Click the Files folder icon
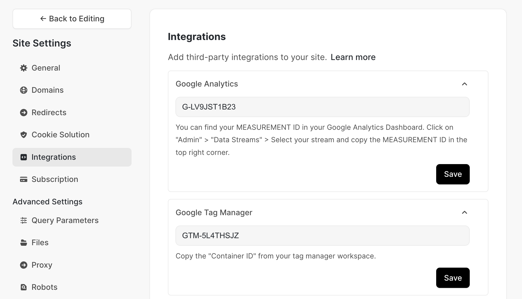Image resolution: width=522 pixels, height=299 pixels. coord(24,242)
